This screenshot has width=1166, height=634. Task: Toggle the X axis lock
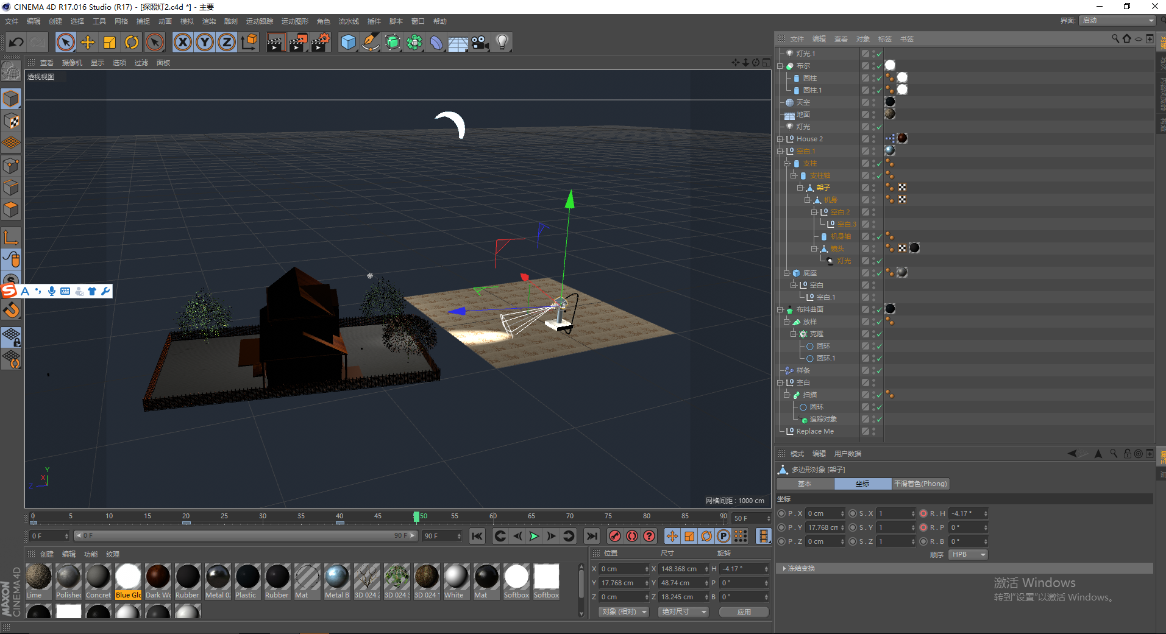coord(183,42)
